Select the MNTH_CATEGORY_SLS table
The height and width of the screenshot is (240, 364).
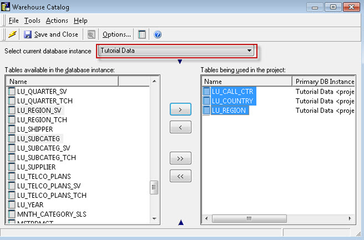click(52, 214)
